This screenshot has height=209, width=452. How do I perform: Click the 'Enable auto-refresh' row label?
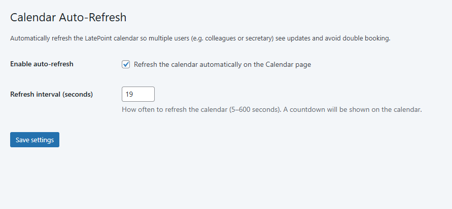point(42,64)
